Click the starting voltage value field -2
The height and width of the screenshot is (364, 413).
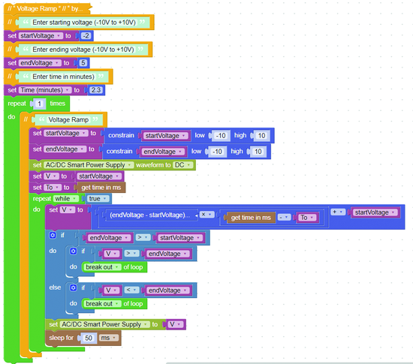86,36
